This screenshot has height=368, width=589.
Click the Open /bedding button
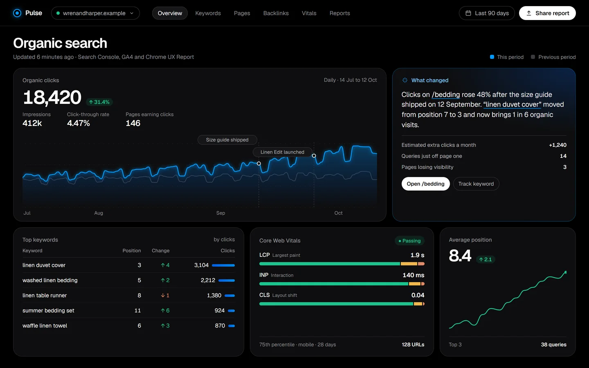click(425, 184)
